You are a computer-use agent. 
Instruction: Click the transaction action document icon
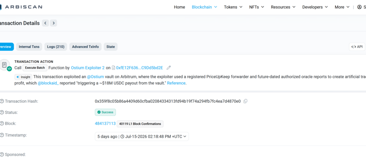tap(4, 65)
